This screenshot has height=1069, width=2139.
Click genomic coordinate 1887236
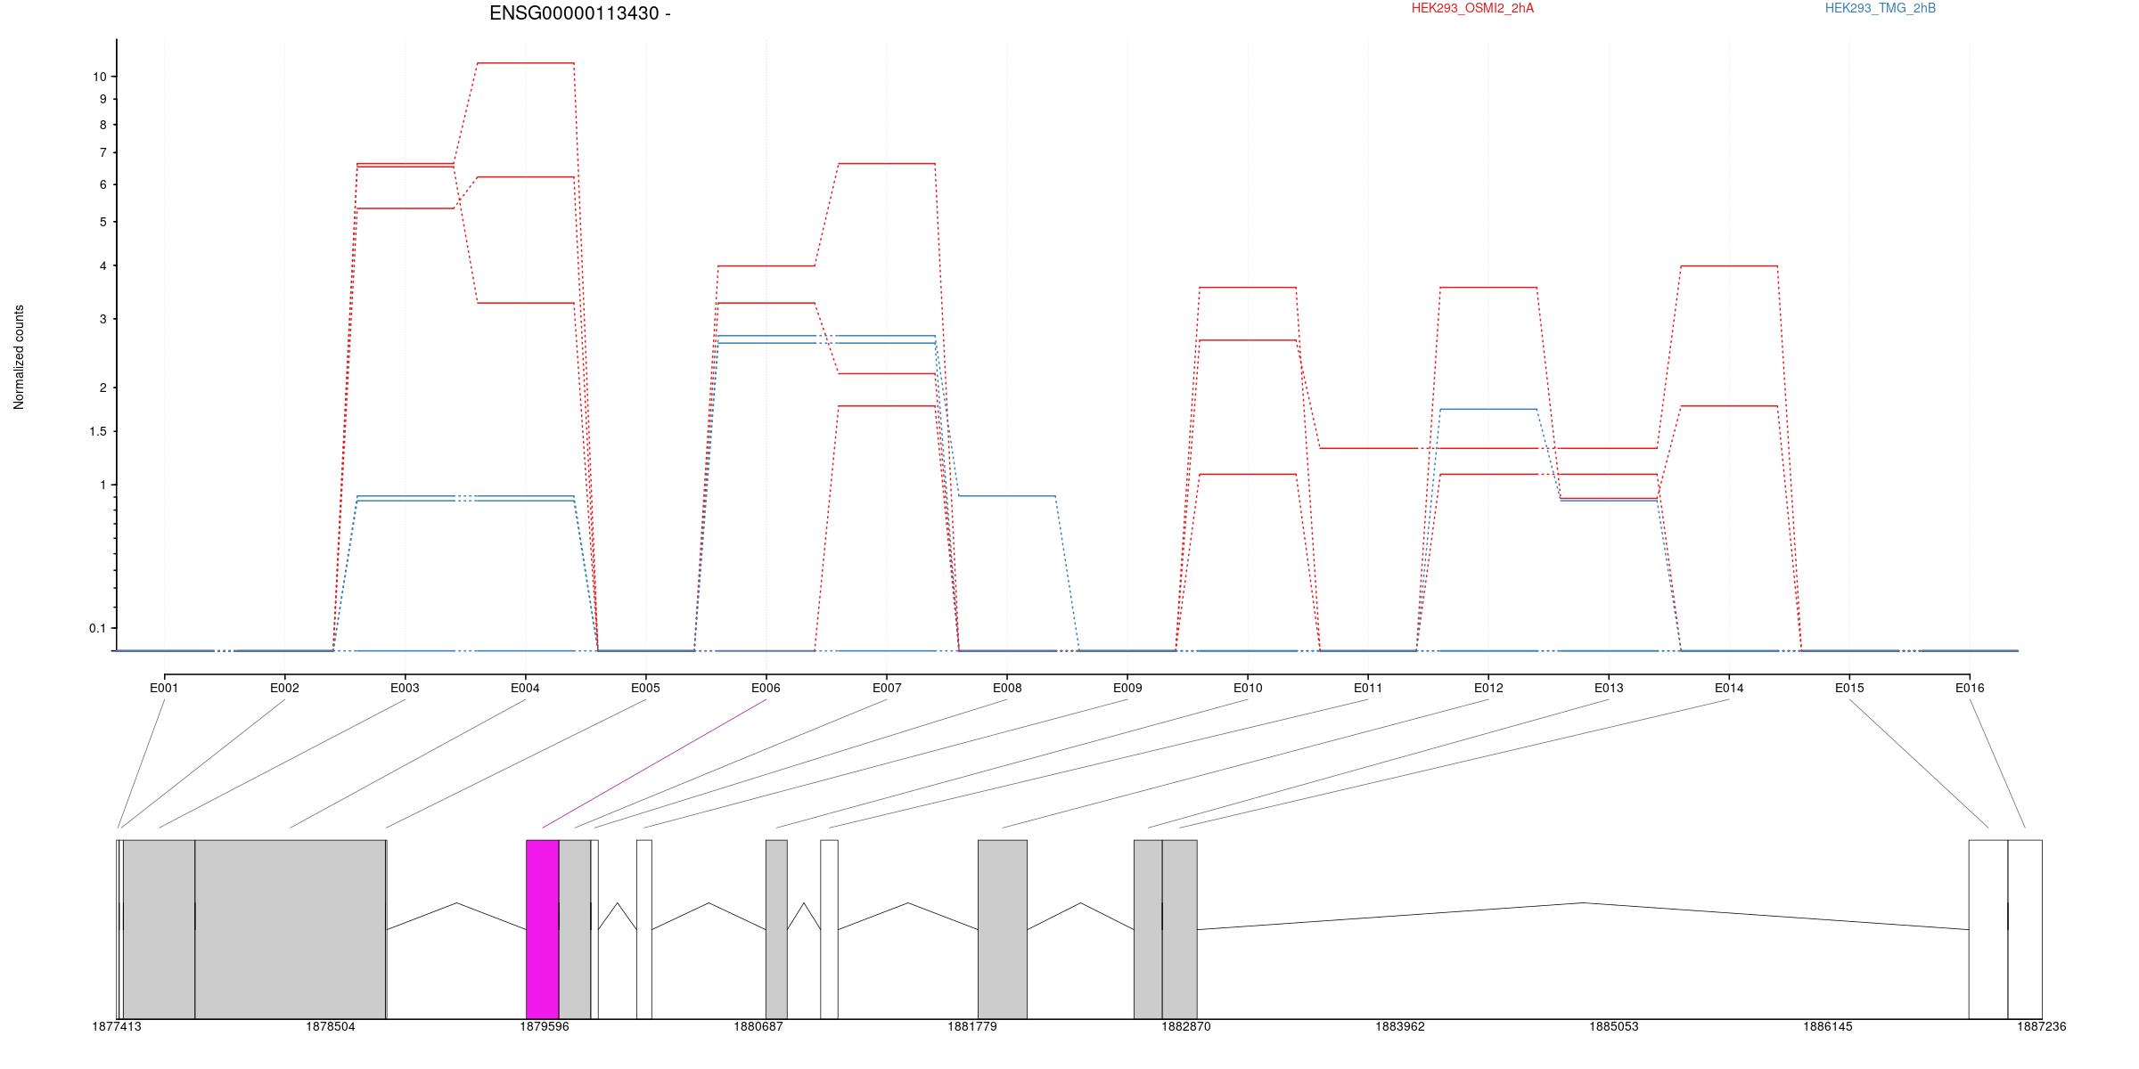click(x=2042, y=1026)
